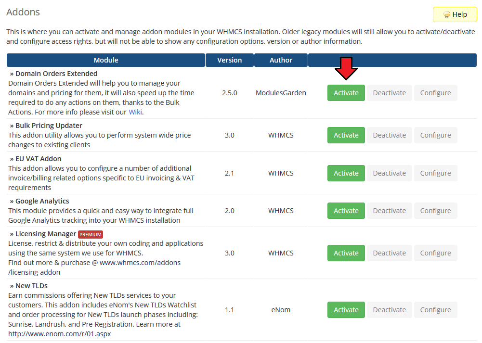Screen dimensions: 482x343
Task: Click the www.whmcs.com/addons text
Action: 140,263
